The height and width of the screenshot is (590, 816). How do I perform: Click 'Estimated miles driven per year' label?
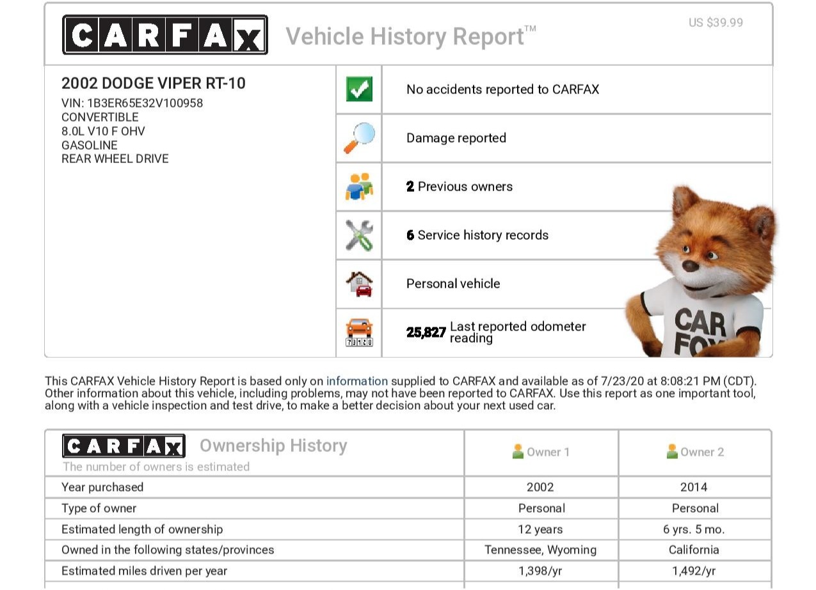click(145, 571)
